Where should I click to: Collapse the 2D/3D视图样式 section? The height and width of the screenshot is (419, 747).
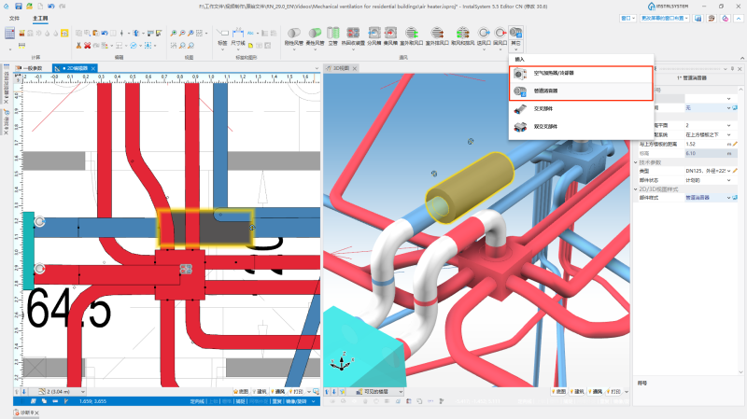[636, 189]
